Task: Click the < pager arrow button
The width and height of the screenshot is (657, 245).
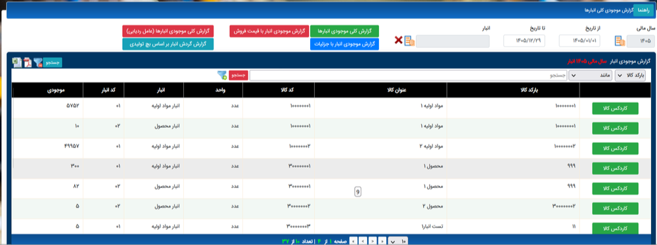Action: (x=363, y=241)
